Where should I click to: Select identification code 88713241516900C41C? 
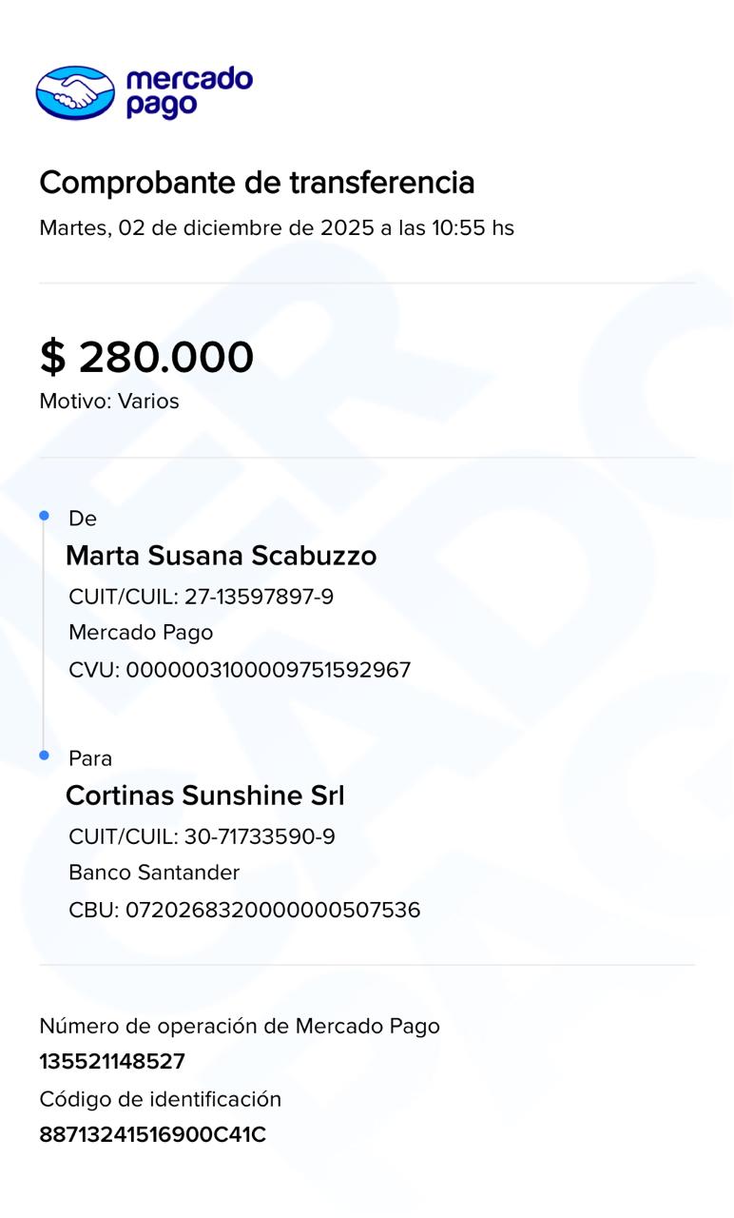tap(152, 1135)
